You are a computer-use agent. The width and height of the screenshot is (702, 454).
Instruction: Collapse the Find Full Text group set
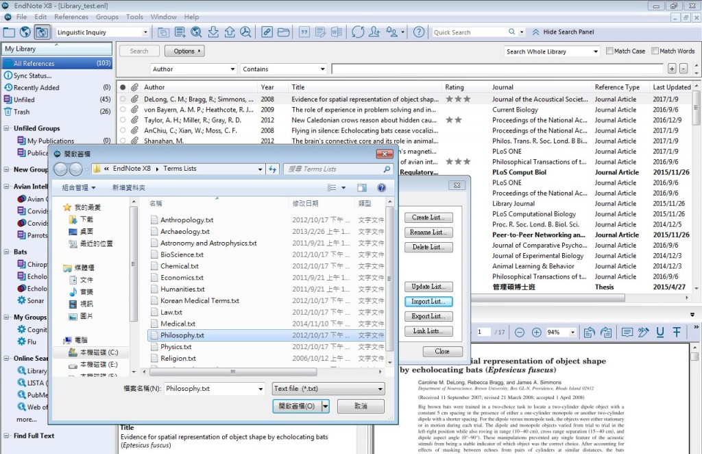tap(6, 436)
